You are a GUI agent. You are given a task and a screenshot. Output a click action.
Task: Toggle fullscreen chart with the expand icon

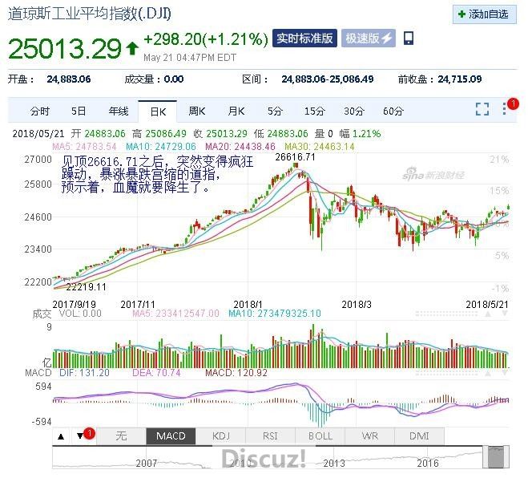pyautogui.click(x=482, y=109)
